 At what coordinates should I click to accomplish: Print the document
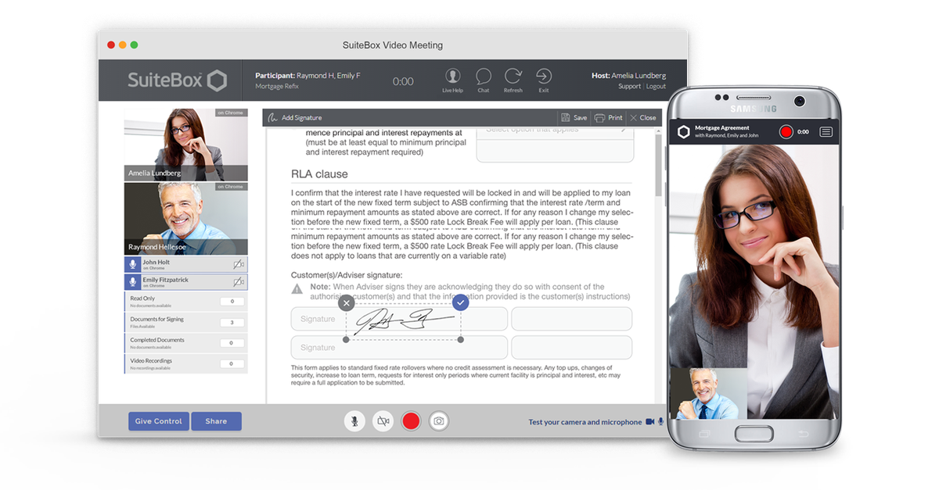(609, 118)
